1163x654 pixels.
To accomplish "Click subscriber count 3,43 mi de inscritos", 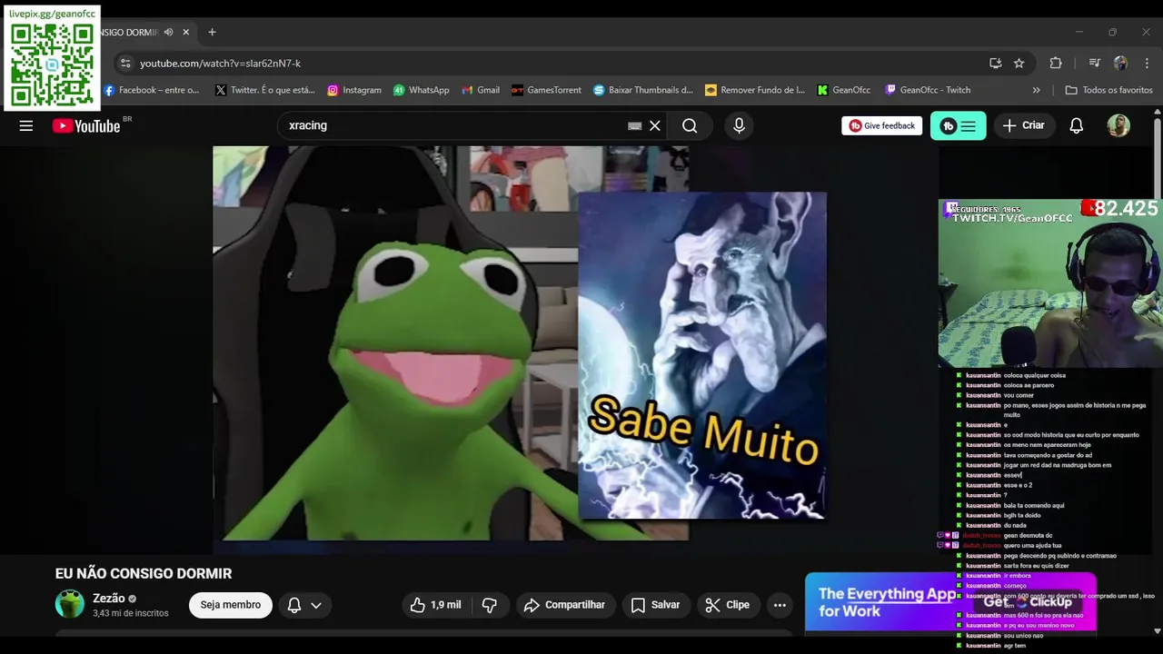I will [130, 613].
